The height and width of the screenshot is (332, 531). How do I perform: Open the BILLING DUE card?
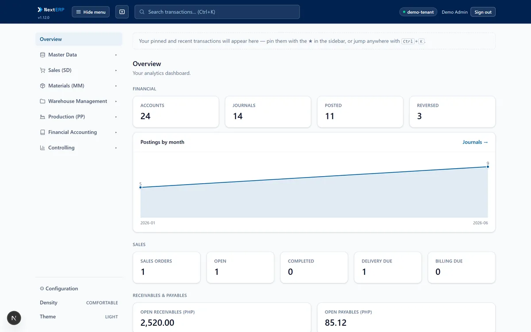(x=462, y=267)
